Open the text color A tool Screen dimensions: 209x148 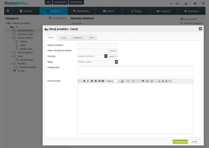pyautogui.click(x=122, y=81)
